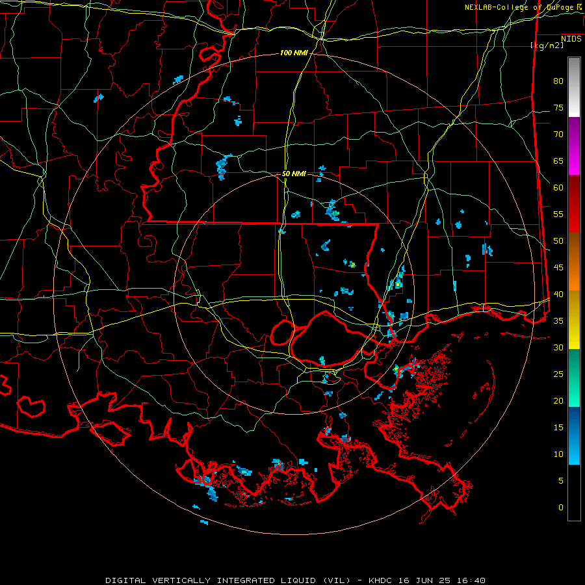Click the 55 value on the scale
This screenshot has height=585, width=585.
(x=558, y=214)
